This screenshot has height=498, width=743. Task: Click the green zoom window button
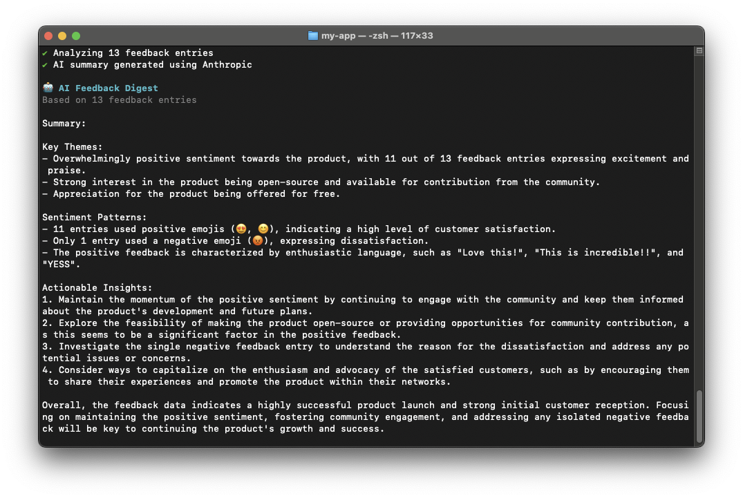[76, 36]
